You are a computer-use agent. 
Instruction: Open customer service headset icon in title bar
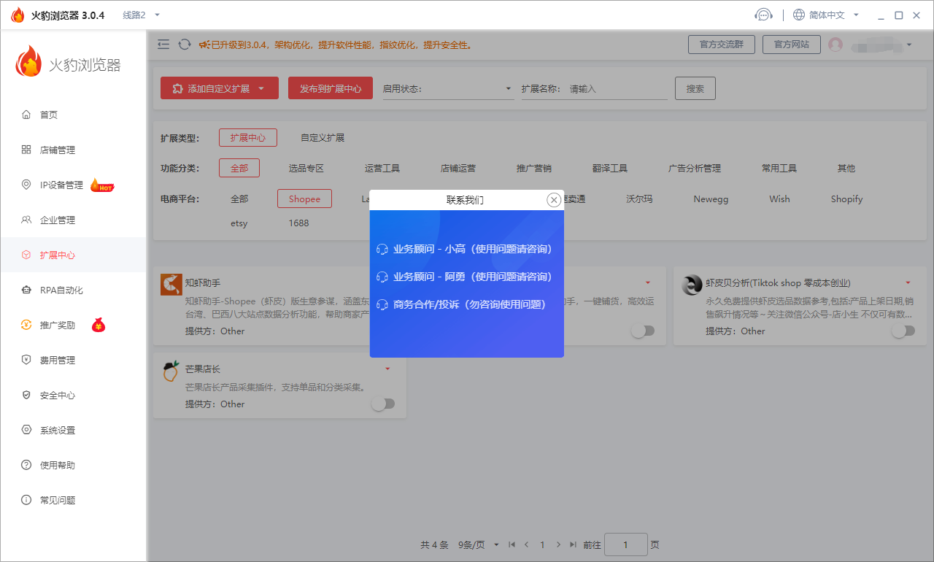tap(763, 15)
